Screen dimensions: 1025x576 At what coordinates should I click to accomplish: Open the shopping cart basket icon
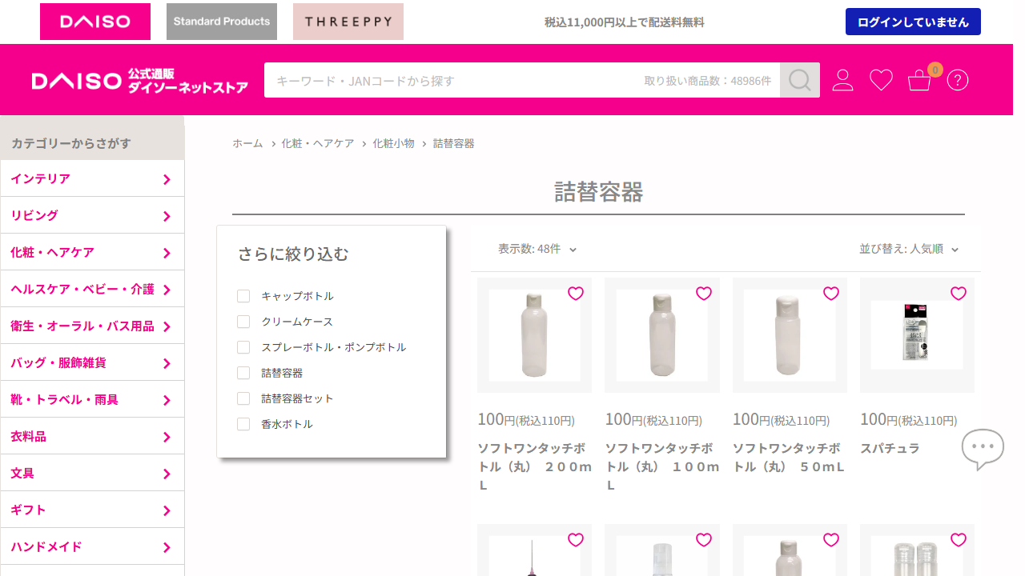919,80
